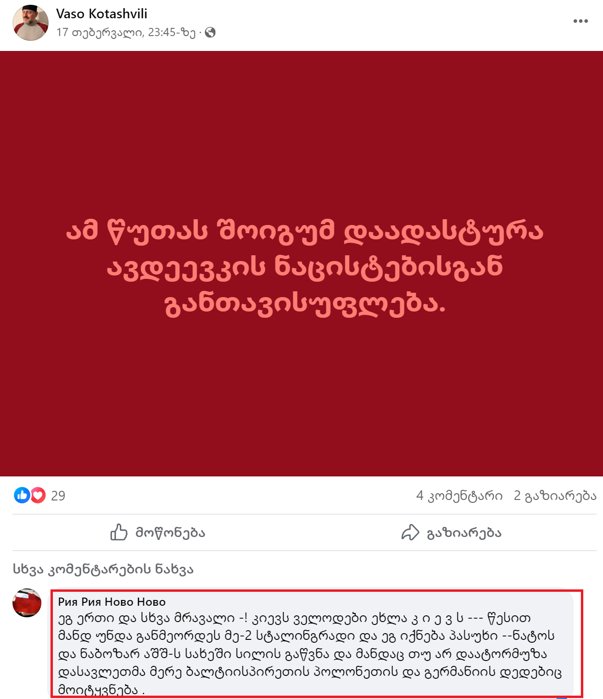Open the 2 გაზიარება shares count

(555, 496)
